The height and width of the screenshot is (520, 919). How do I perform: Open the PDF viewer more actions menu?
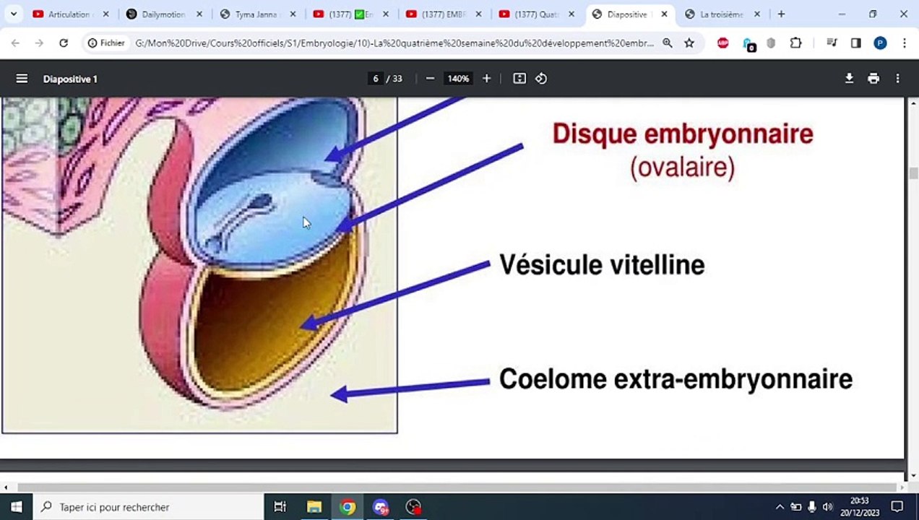click(x=898, y=79)
